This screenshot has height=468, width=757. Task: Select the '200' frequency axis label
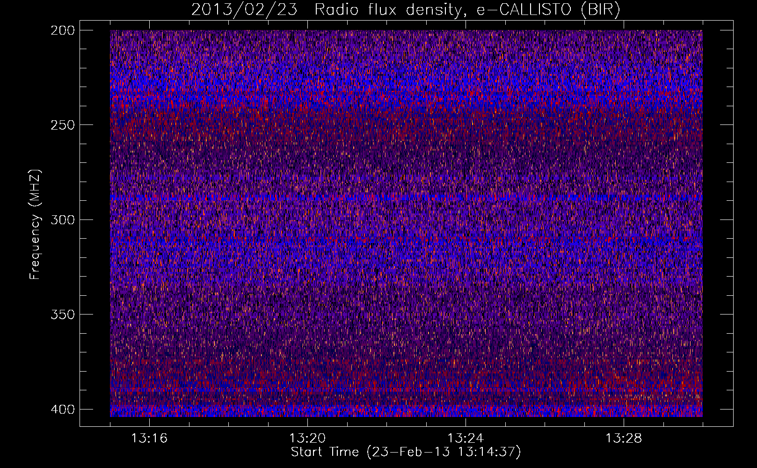(x=62, y=30)
